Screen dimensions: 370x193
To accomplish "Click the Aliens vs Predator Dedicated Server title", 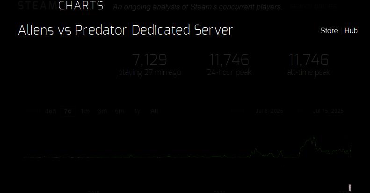I will pos(125,30).
